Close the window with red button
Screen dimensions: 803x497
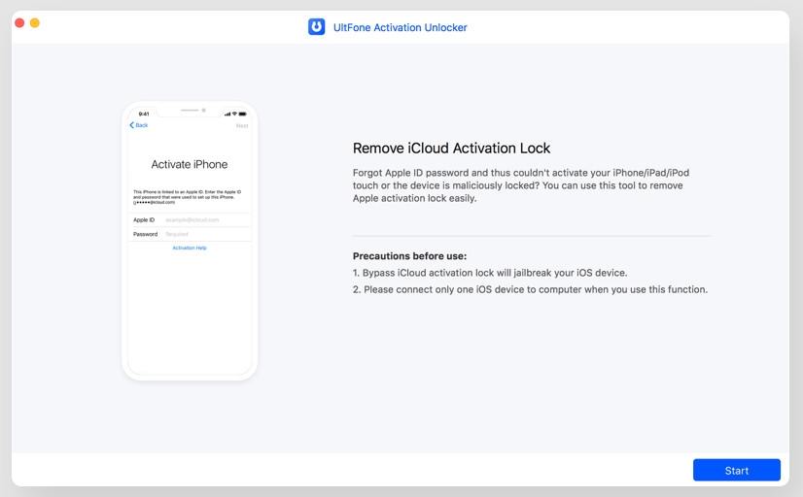[19, 23]
